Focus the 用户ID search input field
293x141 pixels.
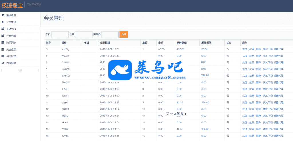click(x=110, y=35)
